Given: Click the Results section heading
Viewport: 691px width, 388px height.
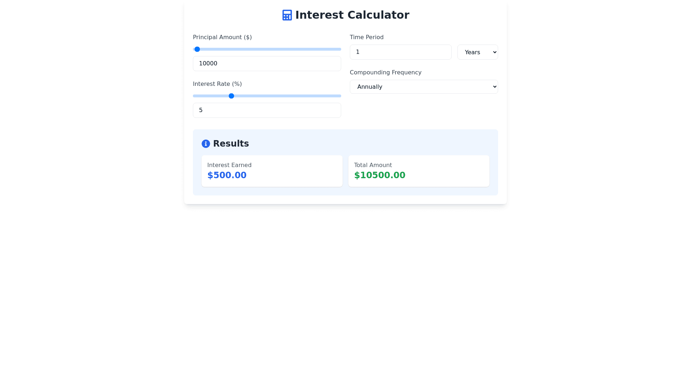Looking at the screenshot, I should click(x=231, y=144).
